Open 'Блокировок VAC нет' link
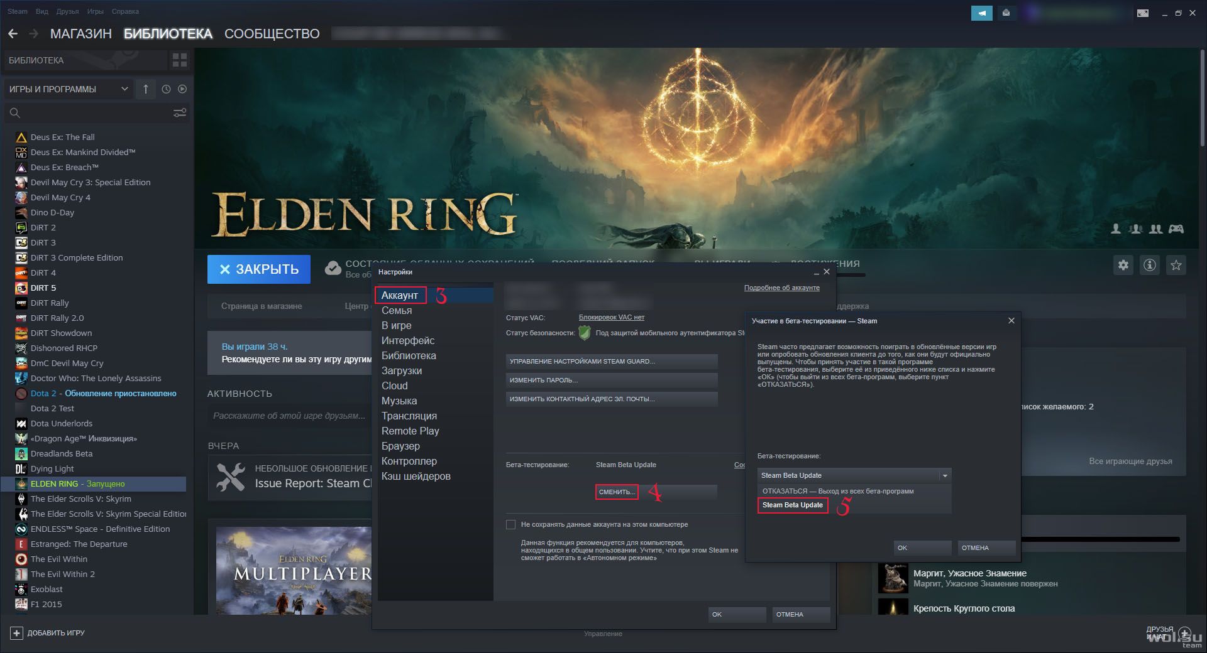Image resolution: width=1207 pixels, height=653 pixels. (612, 317)
